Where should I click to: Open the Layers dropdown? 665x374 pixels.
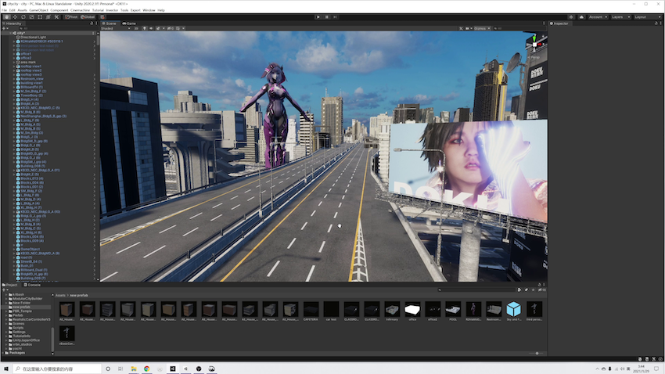coord(620,16)
